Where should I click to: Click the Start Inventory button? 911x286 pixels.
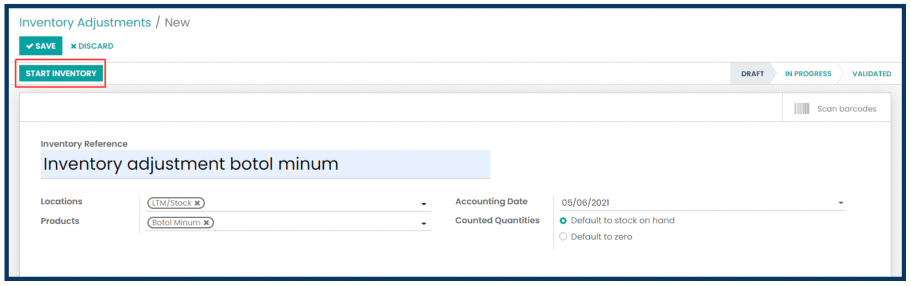click(x=61, y=73)
